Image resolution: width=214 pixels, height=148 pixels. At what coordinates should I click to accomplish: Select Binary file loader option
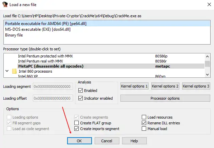click(14, 35)
